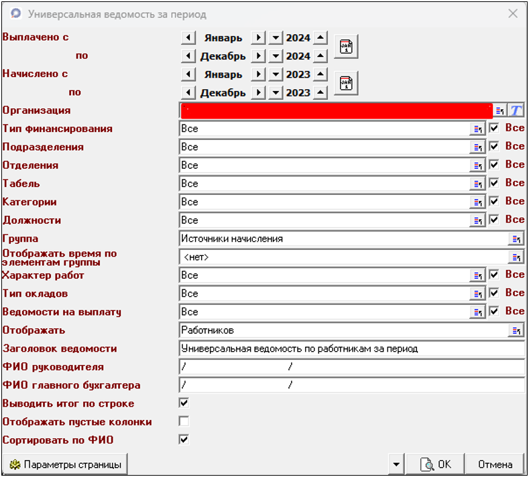Open calendar picker for the Выплачено period
Image resolution: width=529 pixels, height=477 pixels.
pos(346,47)
